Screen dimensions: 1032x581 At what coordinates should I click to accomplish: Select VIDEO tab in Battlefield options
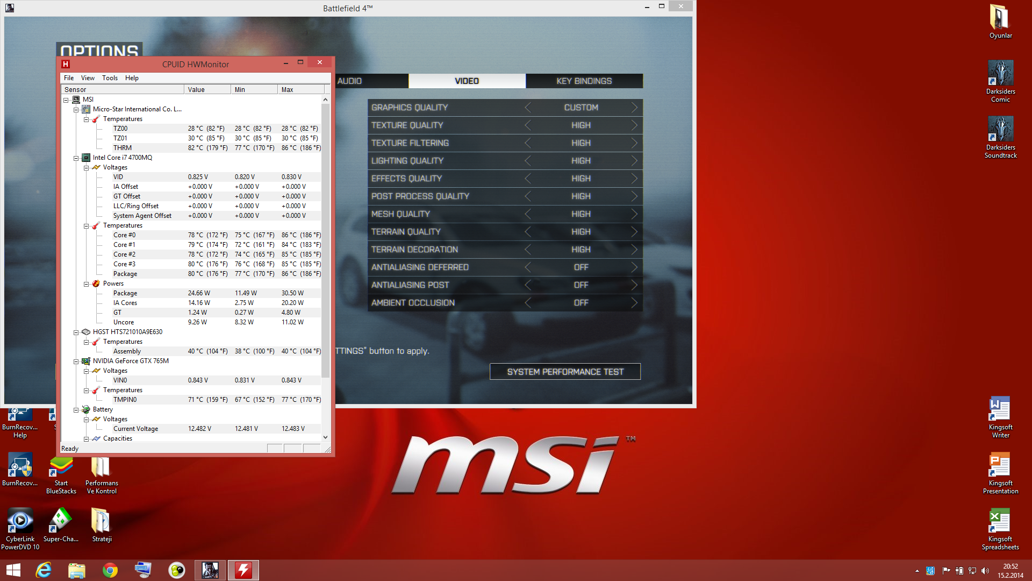pos(467,81)
